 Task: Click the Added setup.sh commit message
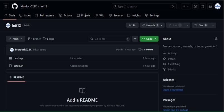click(79, 66)
